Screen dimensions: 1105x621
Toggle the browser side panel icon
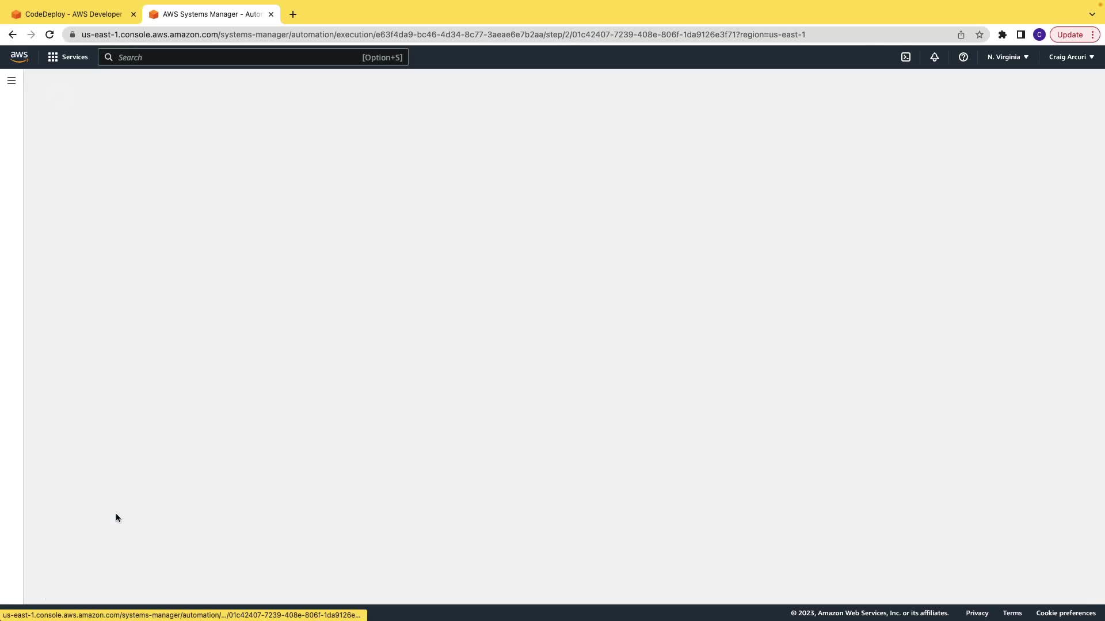pos(1021,34)
